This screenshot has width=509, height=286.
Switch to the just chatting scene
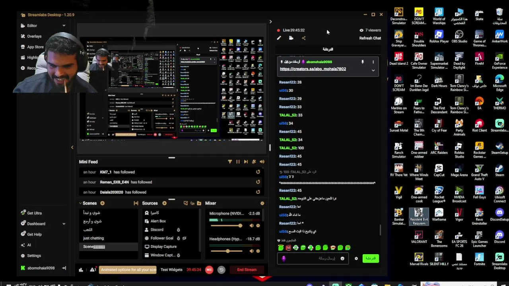pos(93,238)
